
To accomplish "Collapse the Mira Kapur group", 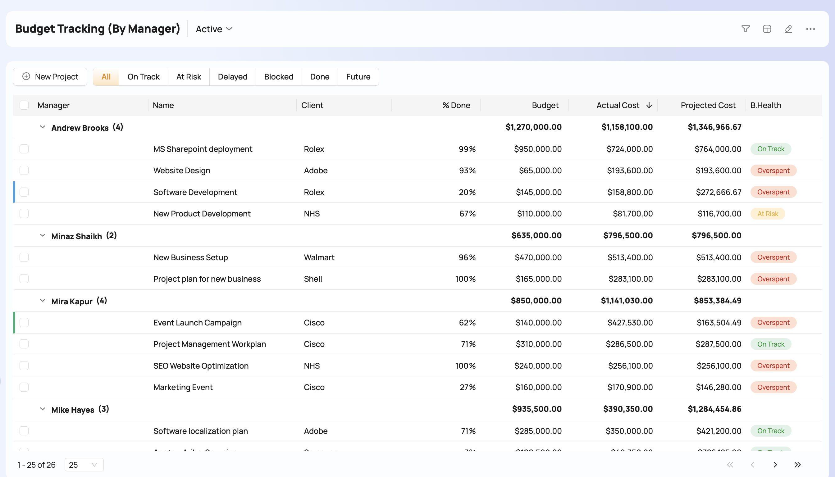I will tap(42, 301).
